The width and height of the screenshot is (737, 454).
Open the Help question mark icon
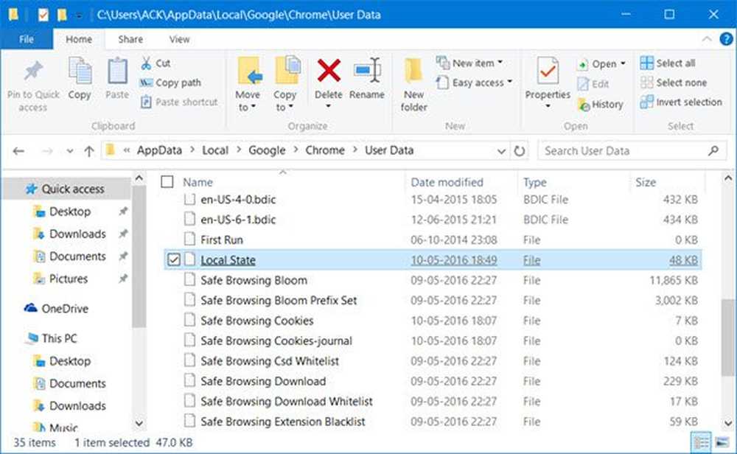pos(726,39)
